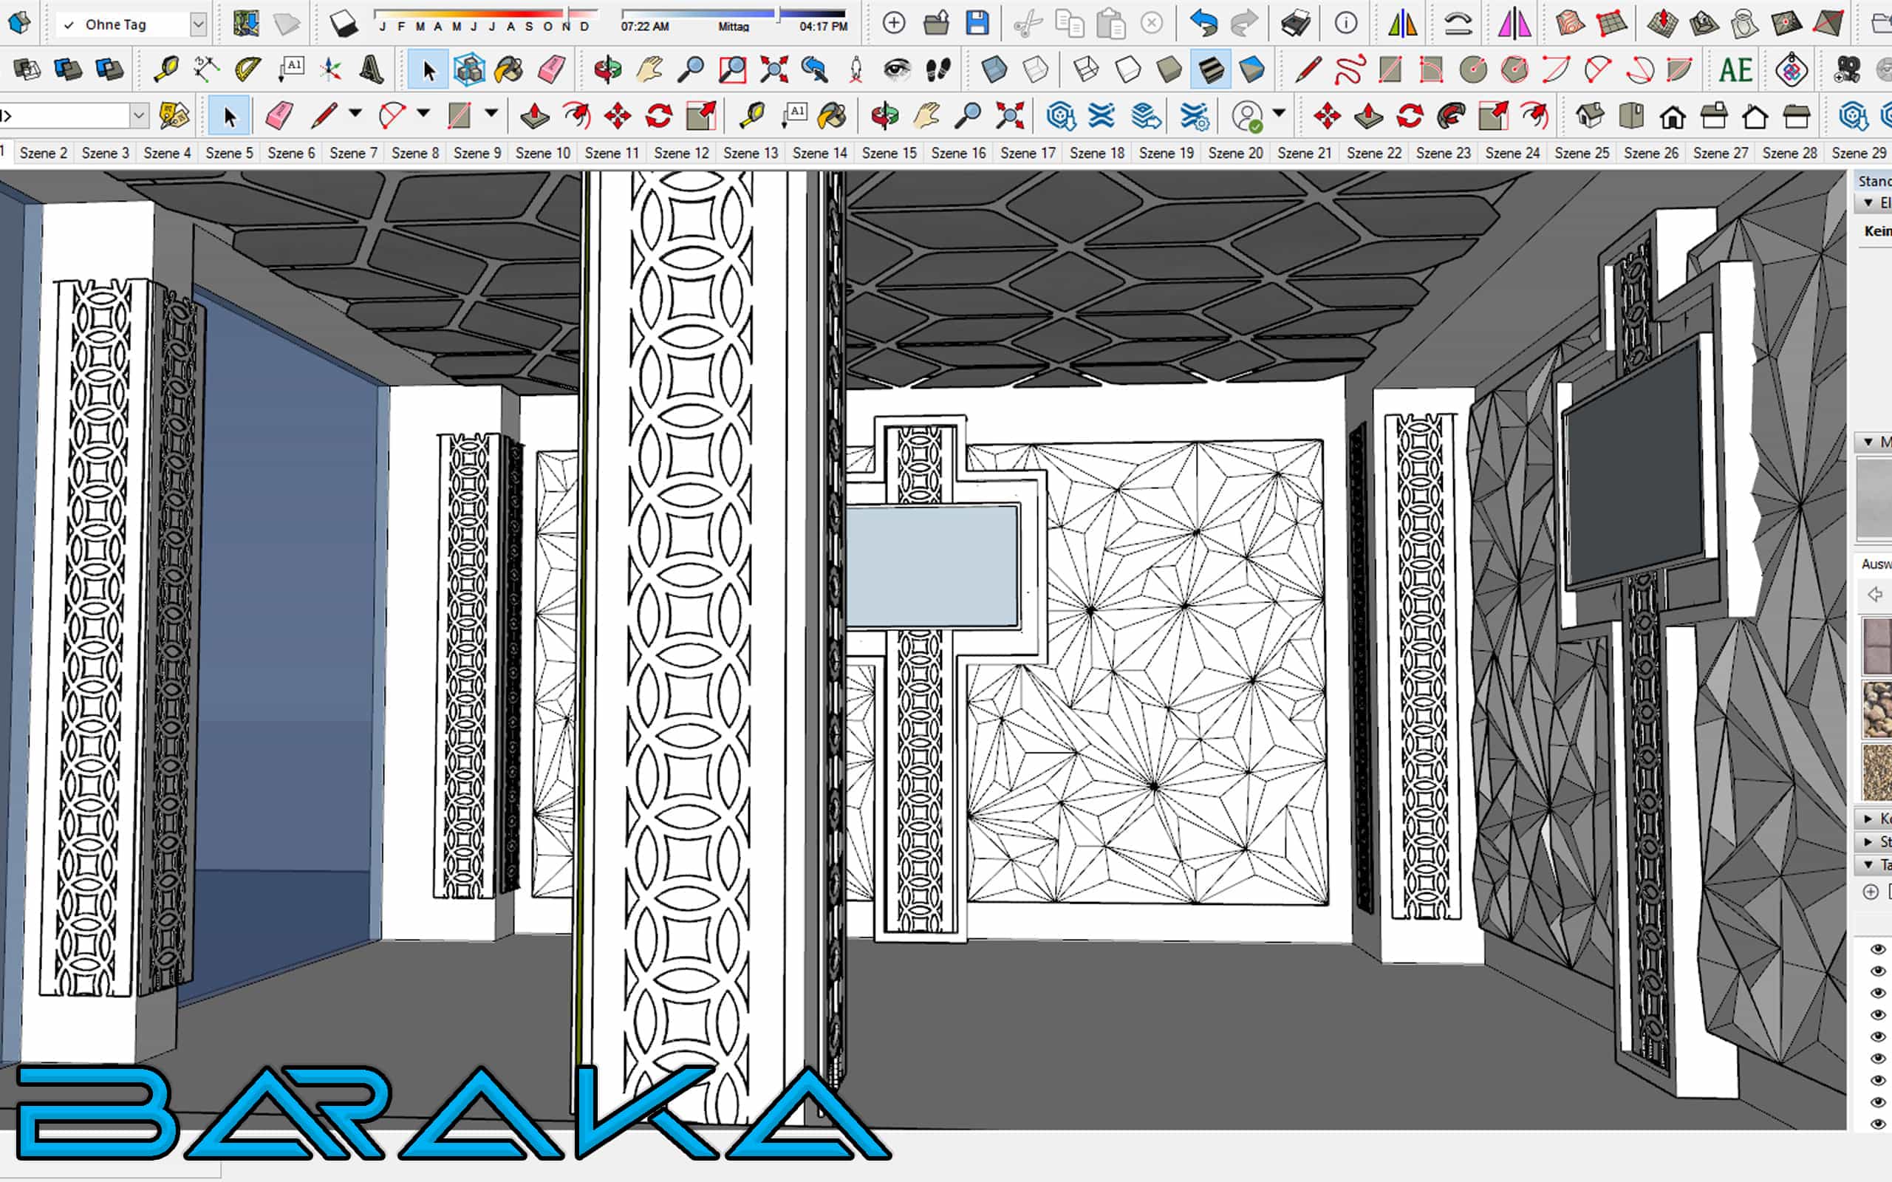The height and width of the screenshot is (1182, 1892).
Task: Select the Eraser tool in second toolbar row
Action: (551, 70)
